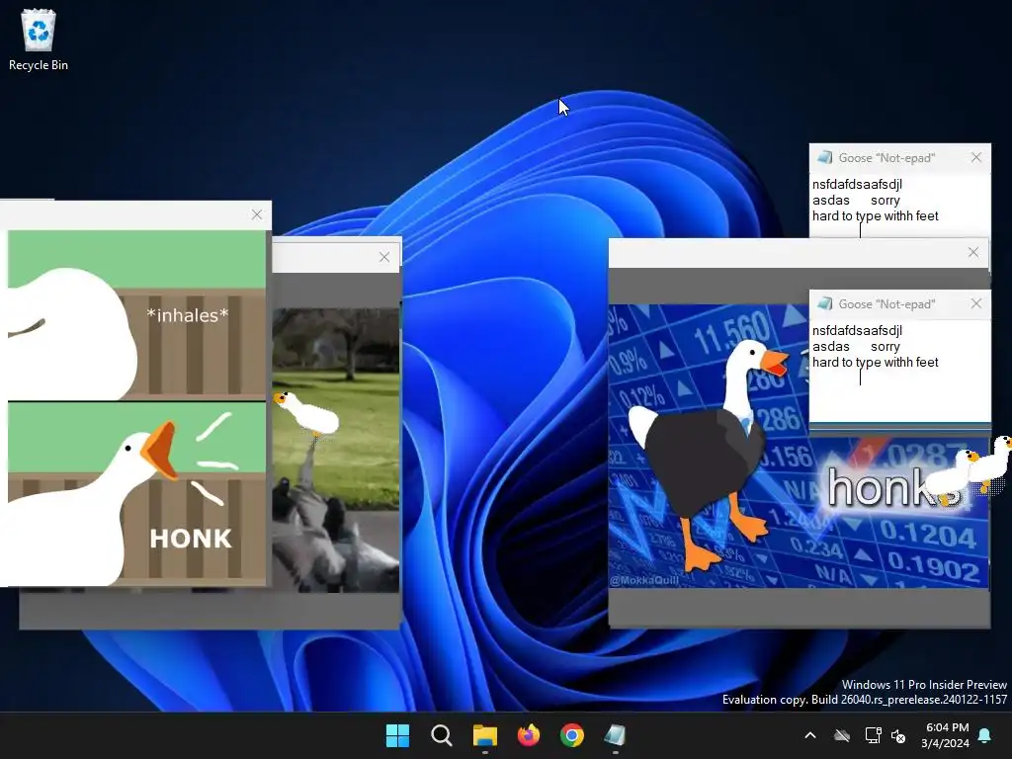This screenshot has width=1012, height=759.
Task: Close the upper Goose "Not-epad" window
Action: pyautogui.click(x=975, y=157)
